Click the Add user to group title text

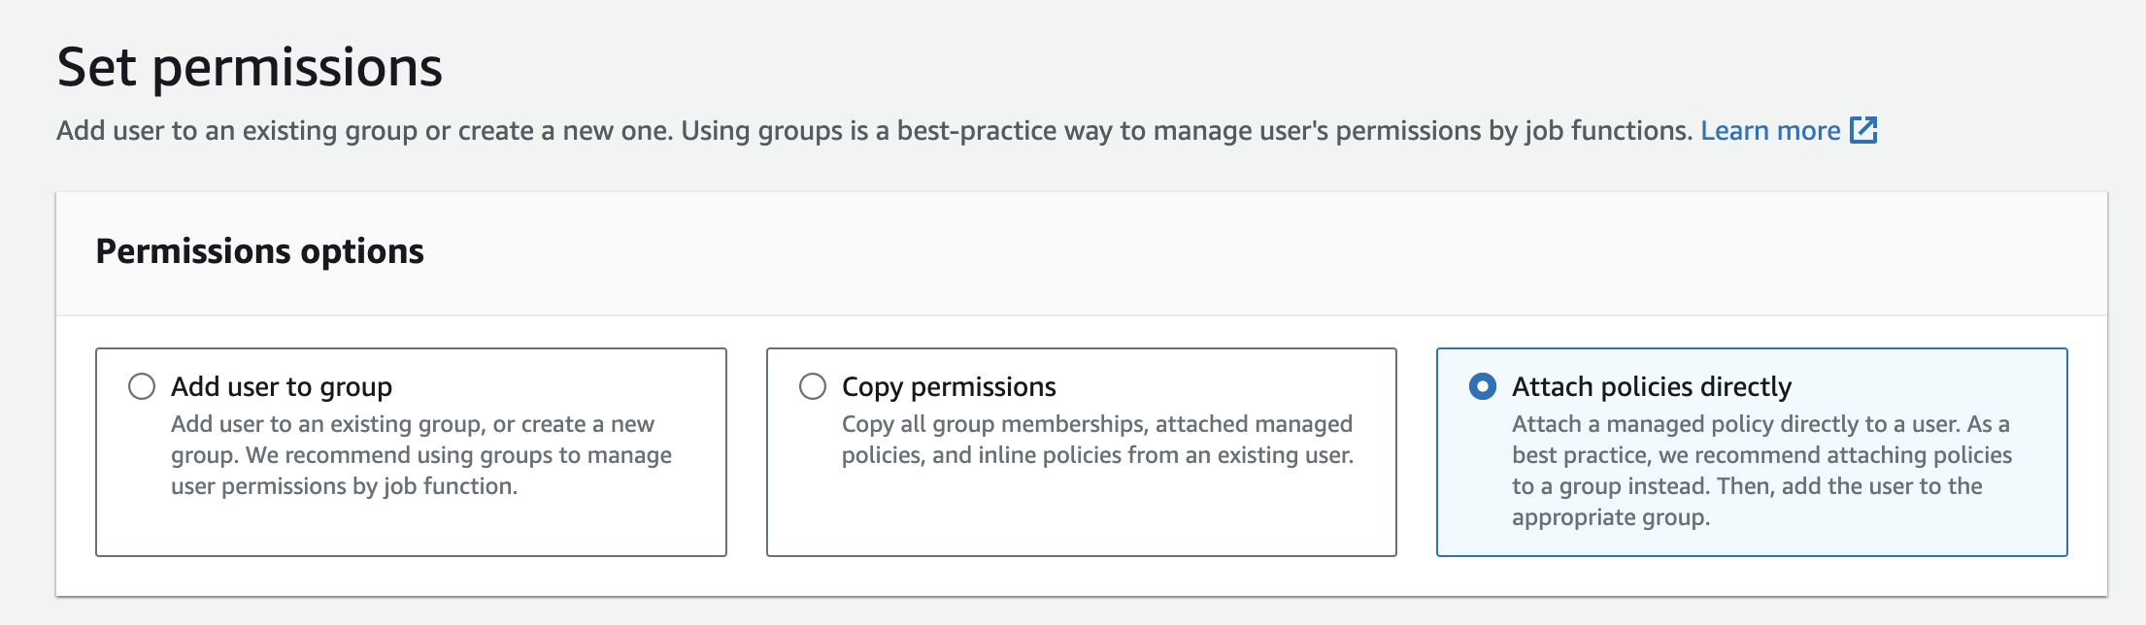[x=282, y=386]
